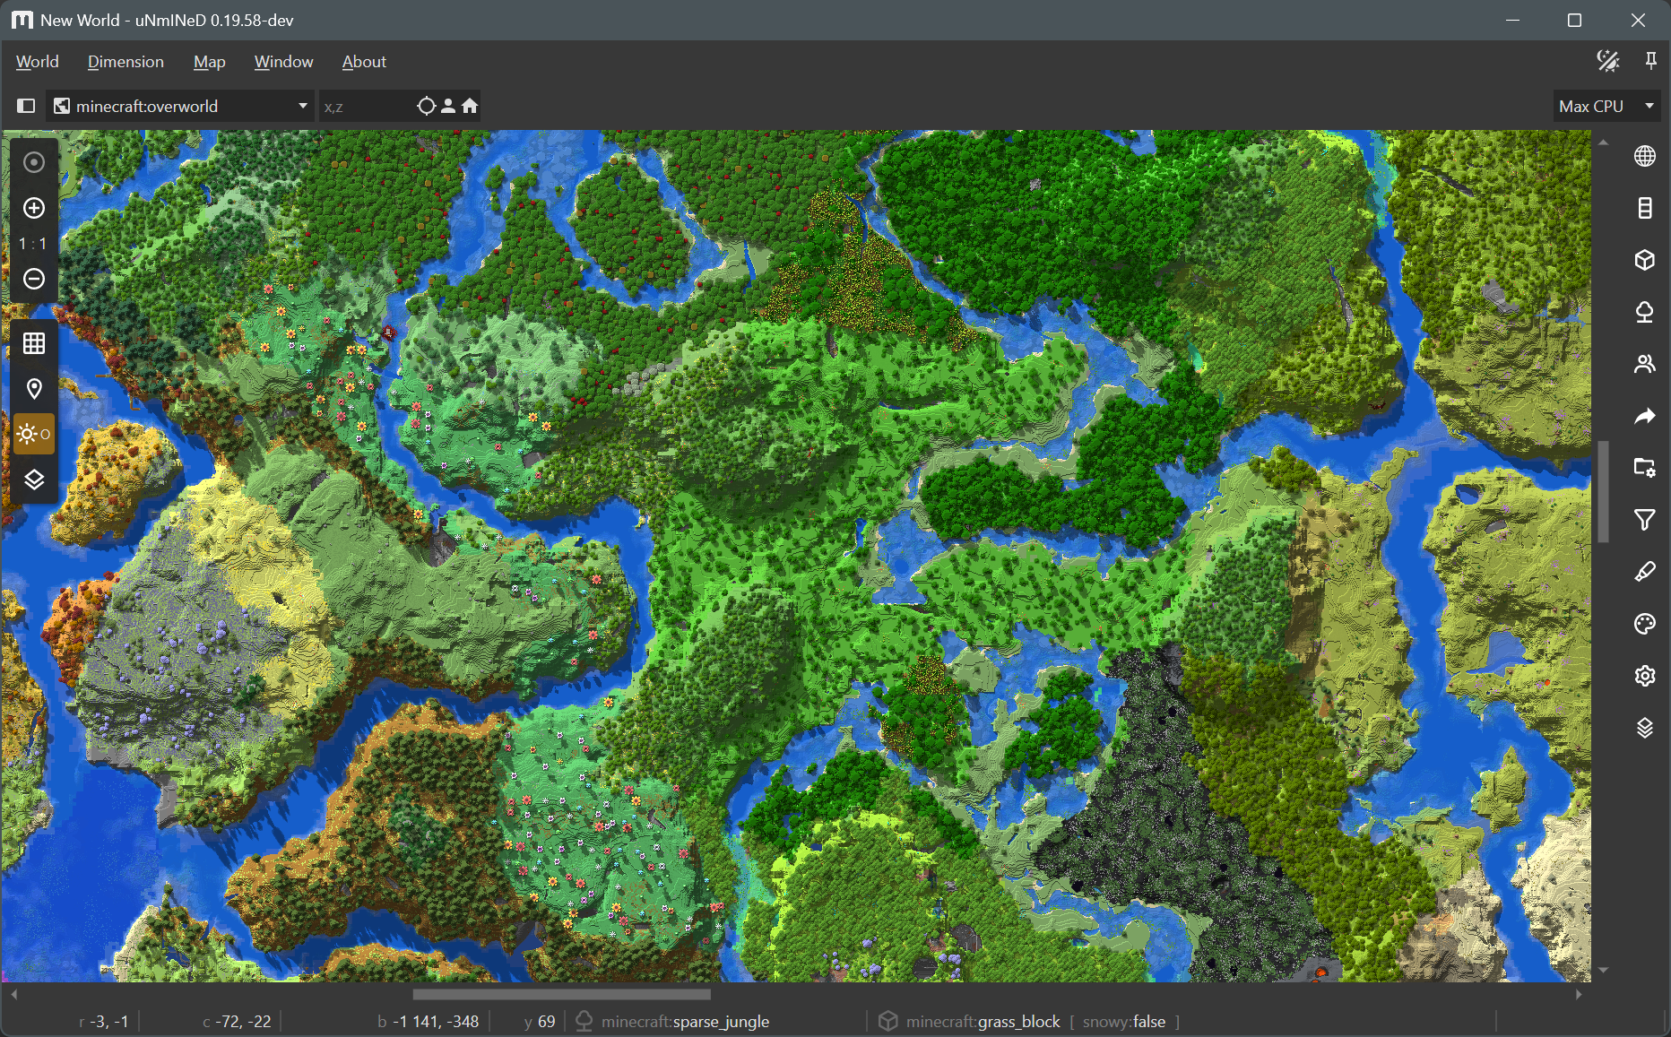The image size is (1671, 1037).
Task: Toggle the sidebar panel button
Action: [26, 106]
